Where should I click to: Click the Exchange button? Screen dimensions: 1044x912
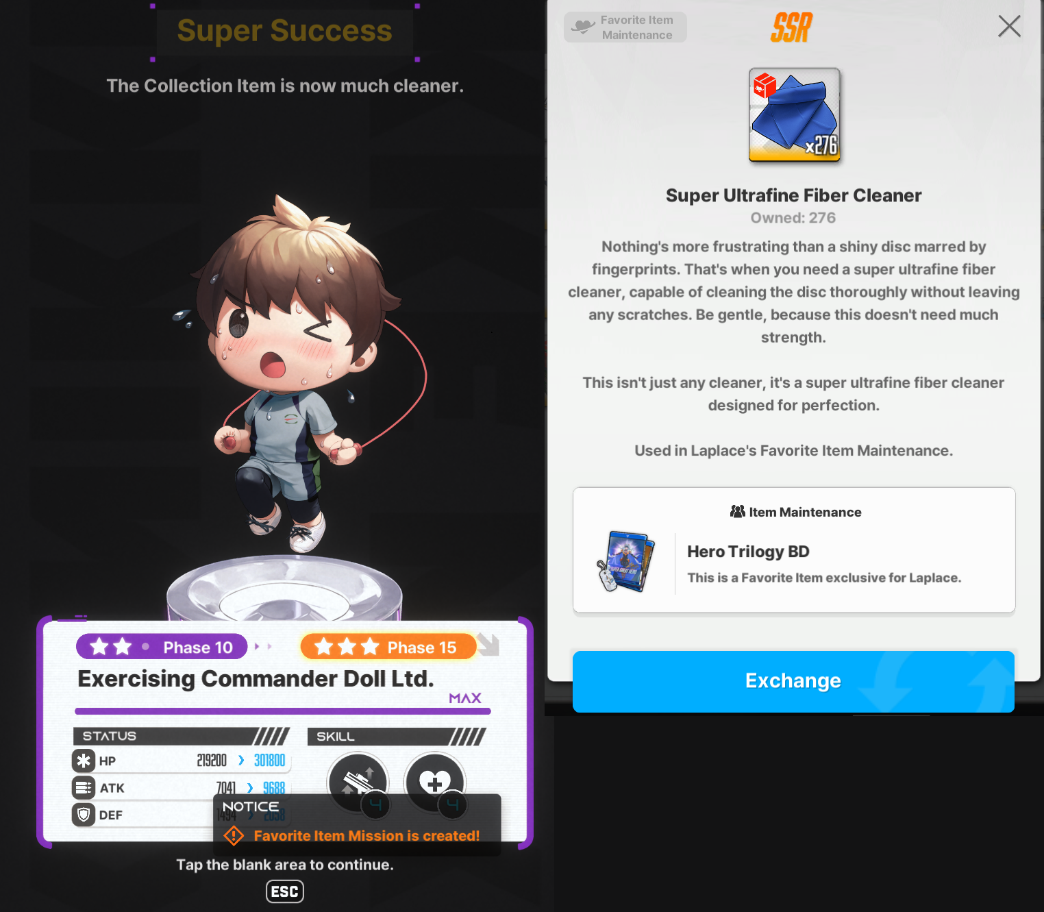point(793,681)
